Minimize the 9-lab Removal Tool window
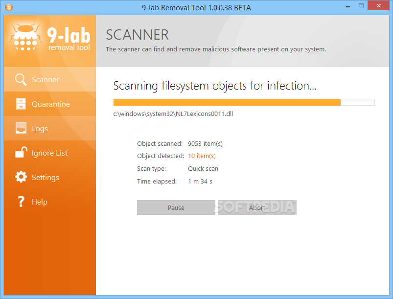393x299 pixels. (348, 6)
